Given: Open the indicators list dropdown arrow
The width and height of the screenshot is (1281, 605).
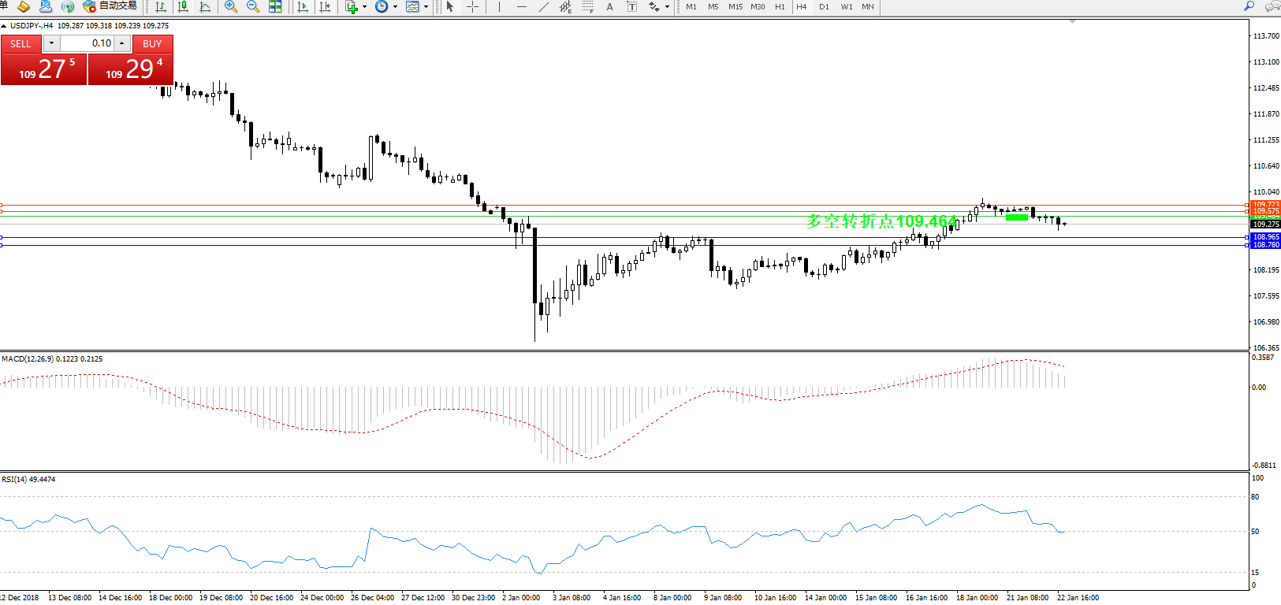Looking at the screenshot, I should click(364, 6).
